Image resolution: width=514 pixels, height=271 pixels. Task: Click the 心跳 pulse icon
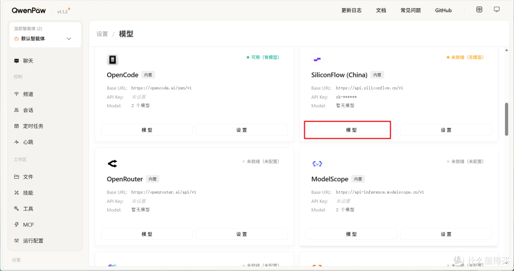tap(16, 142)
